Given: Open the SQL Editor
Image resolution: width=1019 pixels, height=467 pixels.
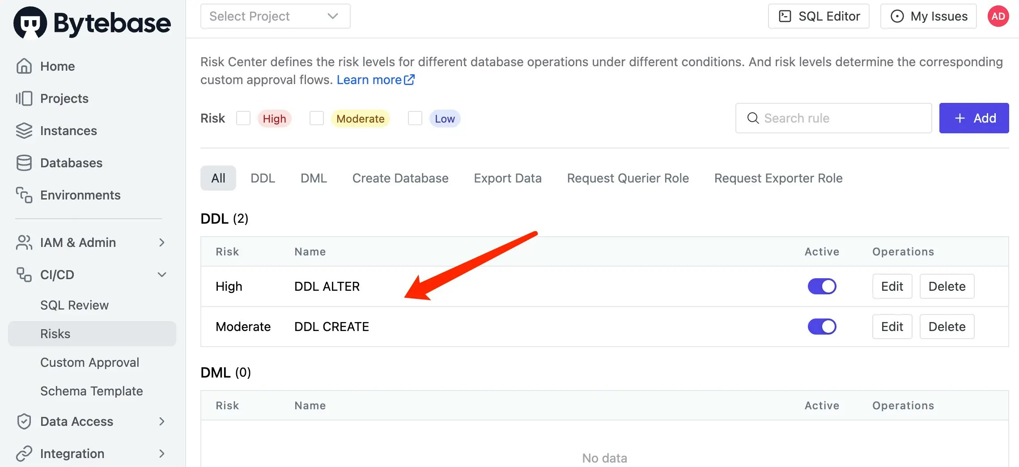Looking at the screenshot, I should [x=819, y=17].
